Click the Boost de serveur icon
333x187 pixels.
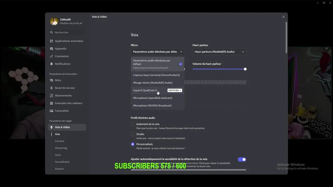[x=52, y=88]
